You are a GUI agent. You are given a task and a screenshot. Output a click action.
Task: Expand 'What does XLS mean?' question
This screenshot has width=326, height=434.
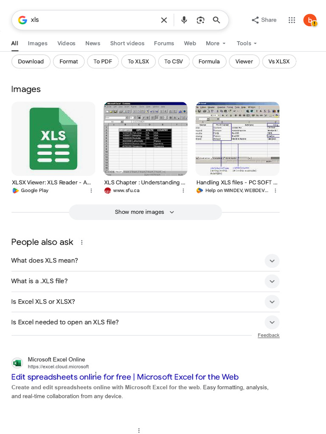145,261
